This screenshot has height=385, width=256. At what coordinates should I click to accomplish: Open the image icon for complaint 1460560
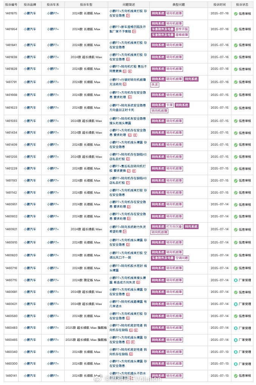(x=128, y=319)
